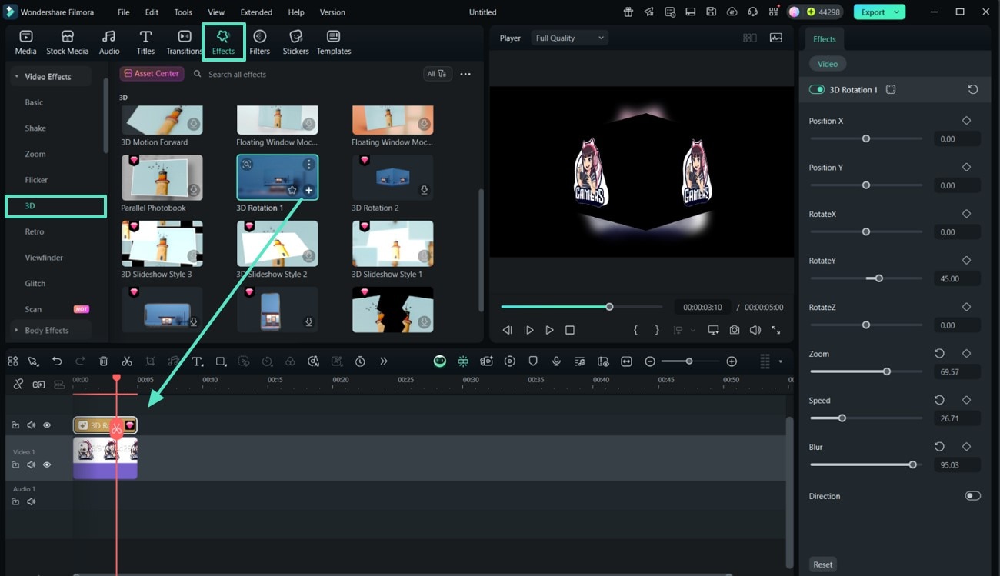This screenshot has width=1000, height=576.
Task: Click the Asset Center button
Action: 152,74
